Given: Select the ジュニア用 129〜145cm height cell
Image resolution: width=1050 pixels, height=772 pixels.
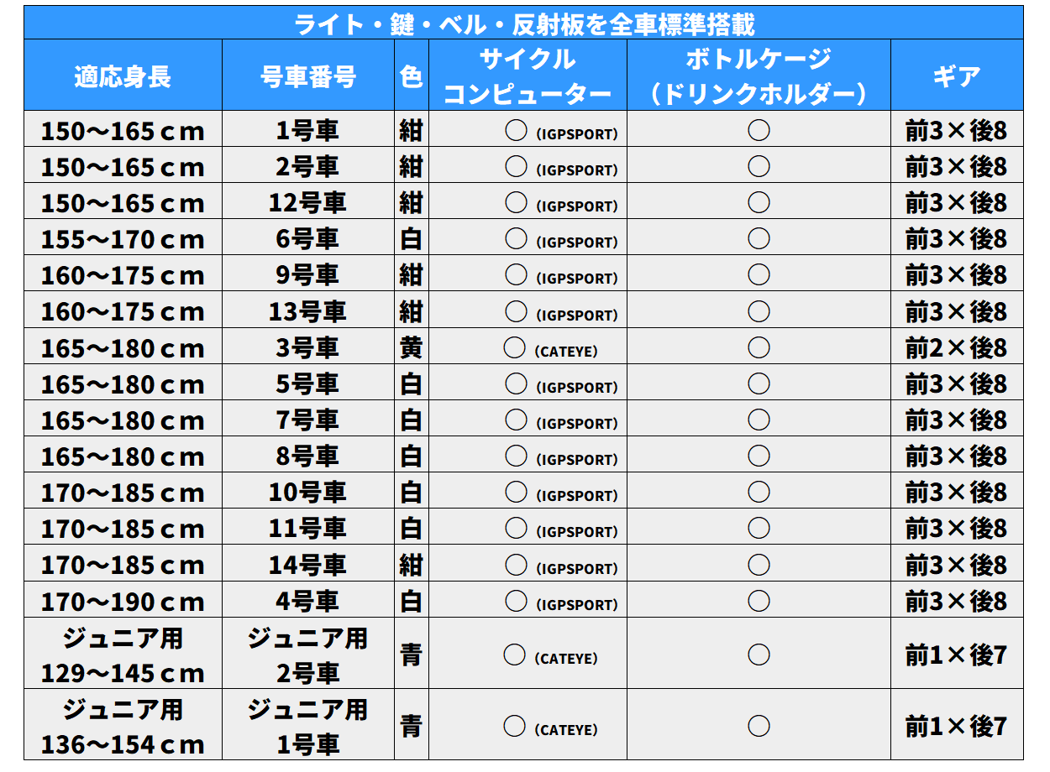Looking at the screenshot, I should tap(123, 655).
